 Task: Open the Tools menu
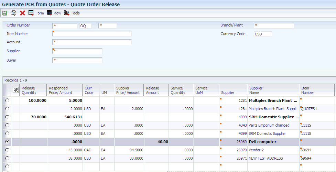pyautogui.click(x=75, y=13)
